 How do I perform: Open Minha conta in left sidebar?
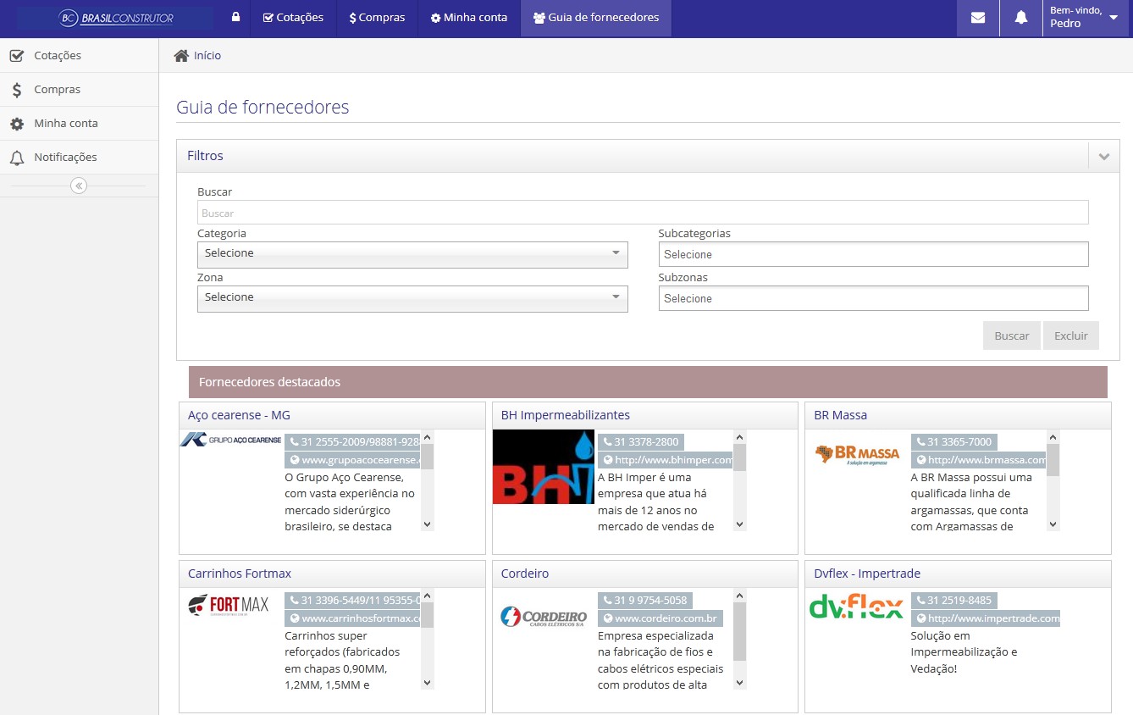coord(79,124)
